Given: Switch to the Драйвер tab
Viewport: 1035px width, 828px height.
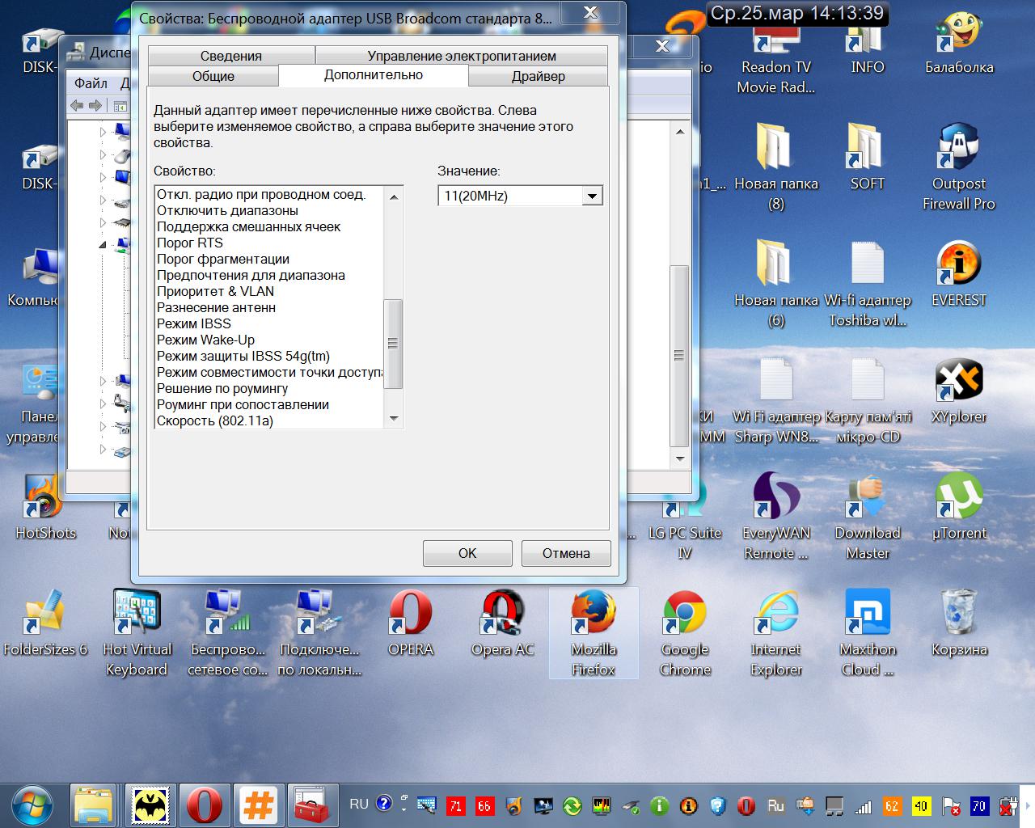Looking at the screenshot, I should tap(538, 76).
